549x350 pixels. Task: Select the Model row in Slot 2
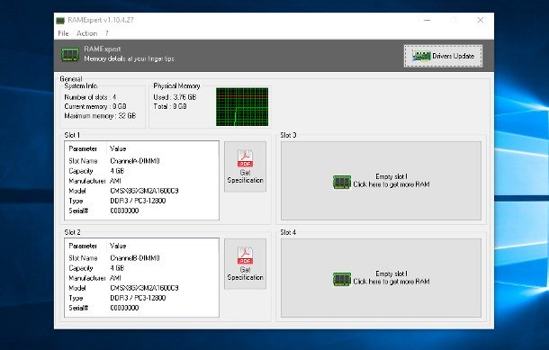141,288
